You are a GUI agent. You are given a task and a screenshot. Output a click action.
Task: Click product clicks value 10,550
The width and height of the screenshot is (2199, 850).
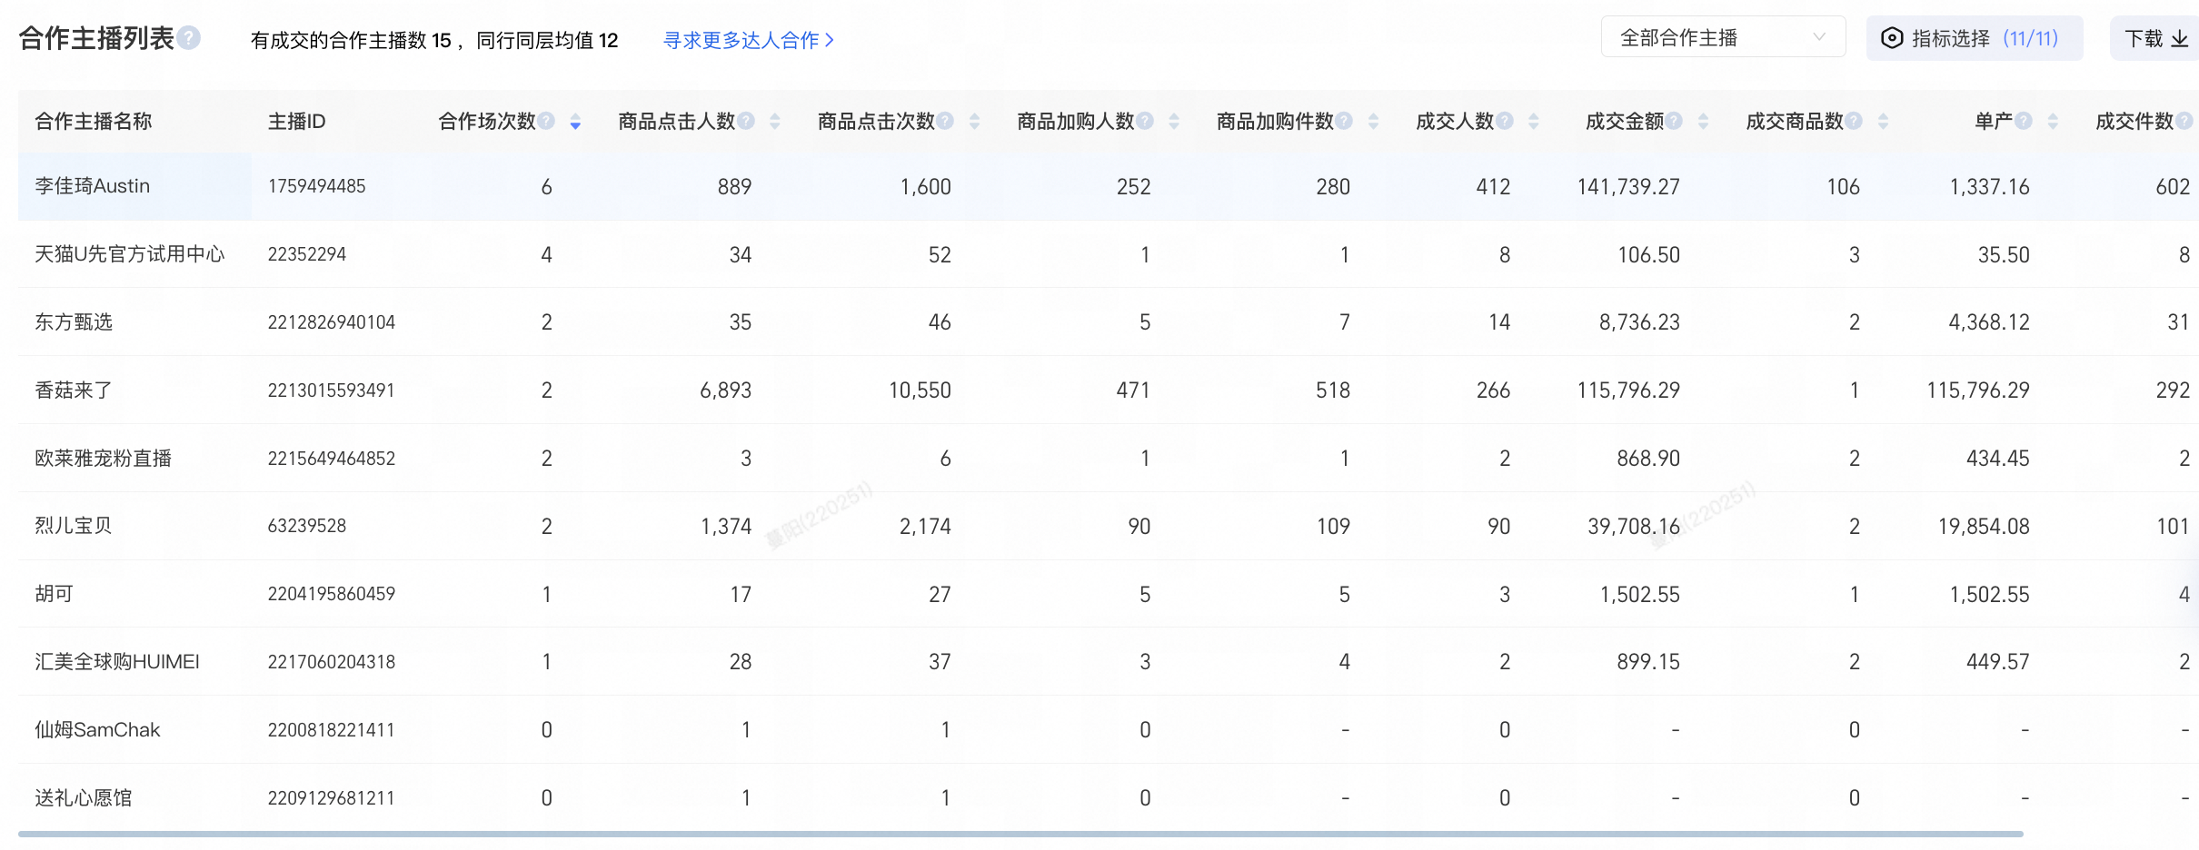pyautogui.click(x=920, y=390)
